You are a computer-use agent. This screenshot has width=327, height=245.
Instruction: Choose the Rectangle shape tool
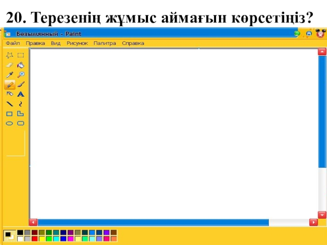click(9, 114)
